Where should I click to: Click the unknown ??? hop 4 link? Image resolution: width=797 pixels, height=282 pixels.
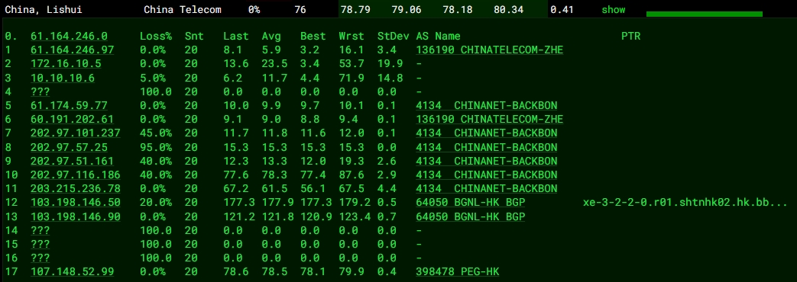(40, 91)
